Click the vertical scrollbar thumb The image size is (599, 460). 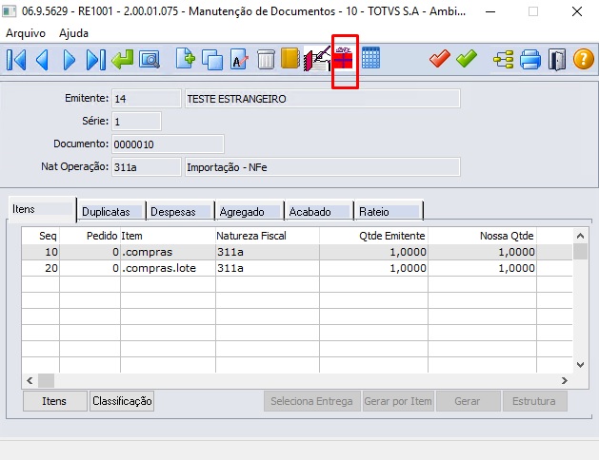tap(580, 252)
